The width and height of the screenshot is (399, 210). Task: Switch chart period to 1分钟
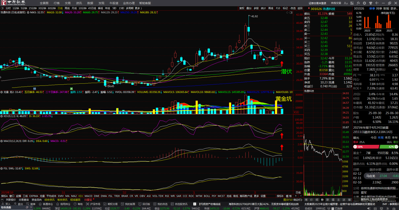click(16, 8)
